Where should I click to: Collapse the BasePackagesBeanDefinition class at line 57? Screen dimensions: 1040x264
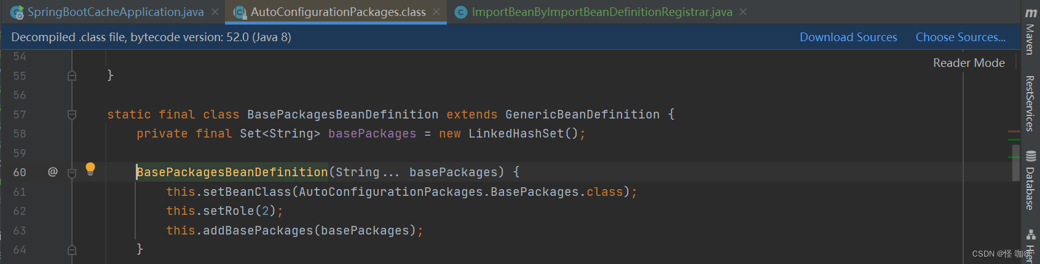(72, 114)
